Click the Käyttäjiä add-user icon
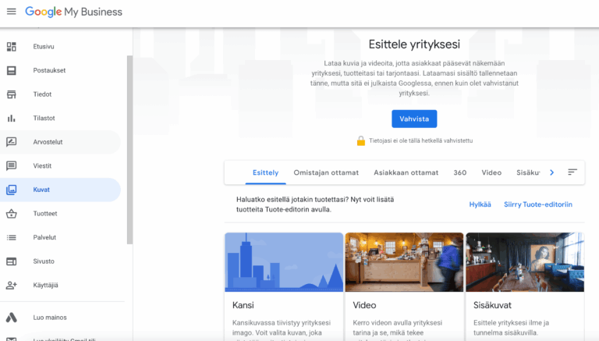Screen dimensions: 599x341 12,285
